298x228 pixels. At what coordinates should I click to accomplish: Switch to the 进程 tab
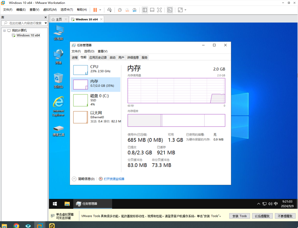74,57
